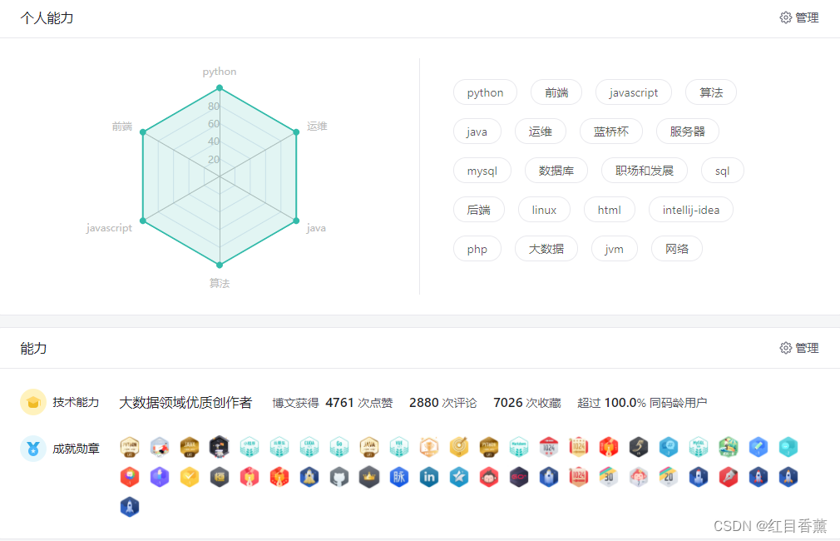Click the GitHub badge icon

(x=339, y=477)
